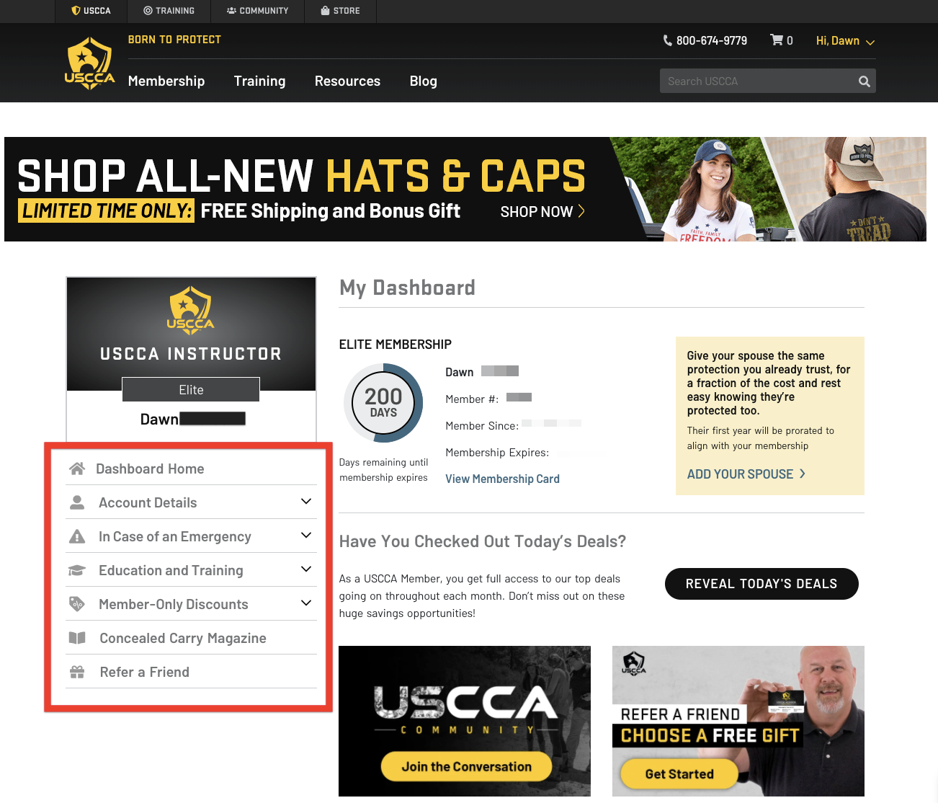
Task: Open the top bar TRAINING tab
Action: pyautogui.click(x=169, y=11)
